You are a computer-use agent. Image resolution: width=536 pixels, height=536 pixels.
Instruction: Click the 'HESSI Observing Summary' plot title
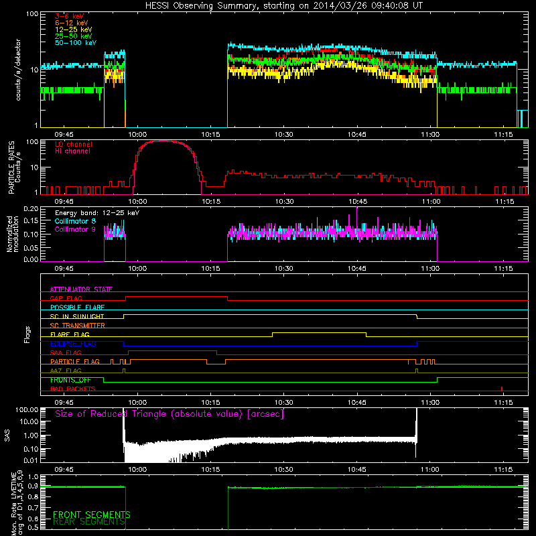(x=283, y=5)
